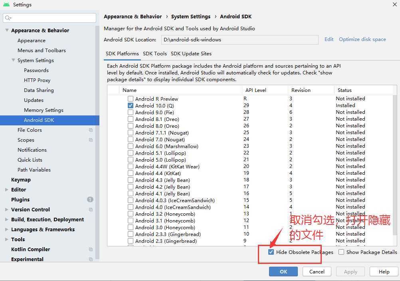Click the '29' API level cell
This screenshot has height=281, width=400.
246,105
